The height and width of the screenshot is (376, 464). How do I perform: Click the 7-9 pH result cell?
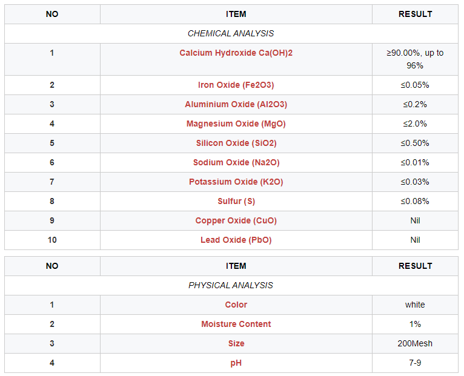(x=415, y=363)
